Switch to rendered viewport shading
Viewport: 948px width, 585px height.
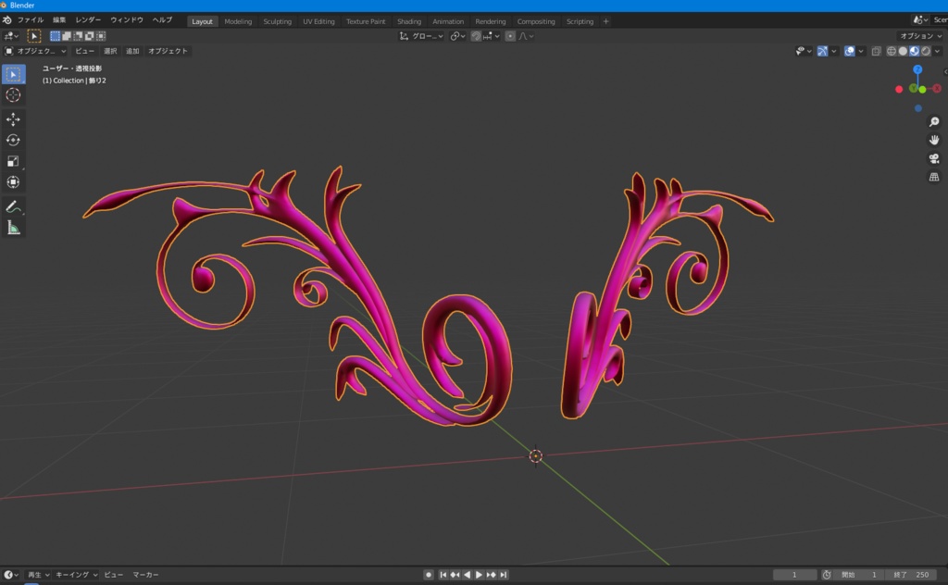point(926,51)
